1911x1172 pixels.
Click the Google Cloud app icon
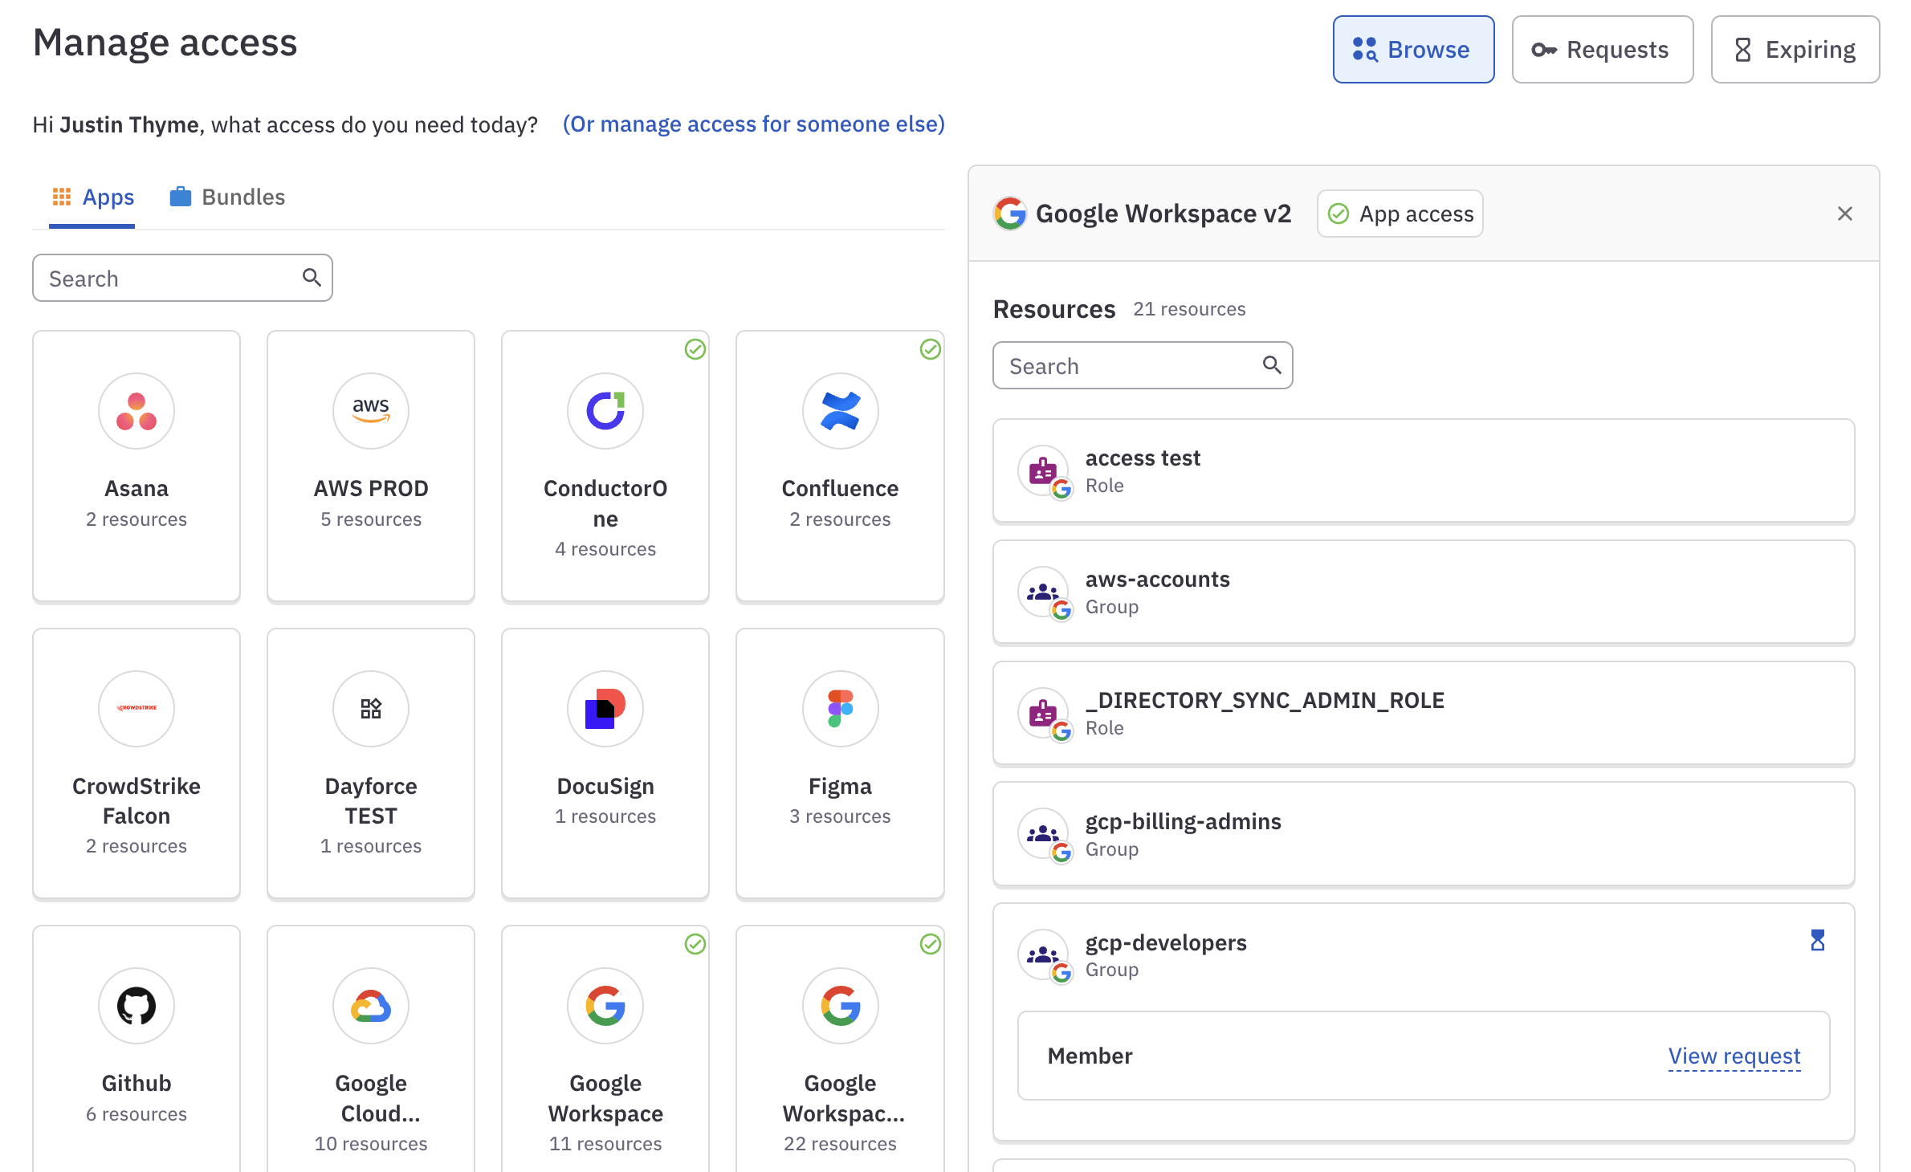[x=371, y=1006]
